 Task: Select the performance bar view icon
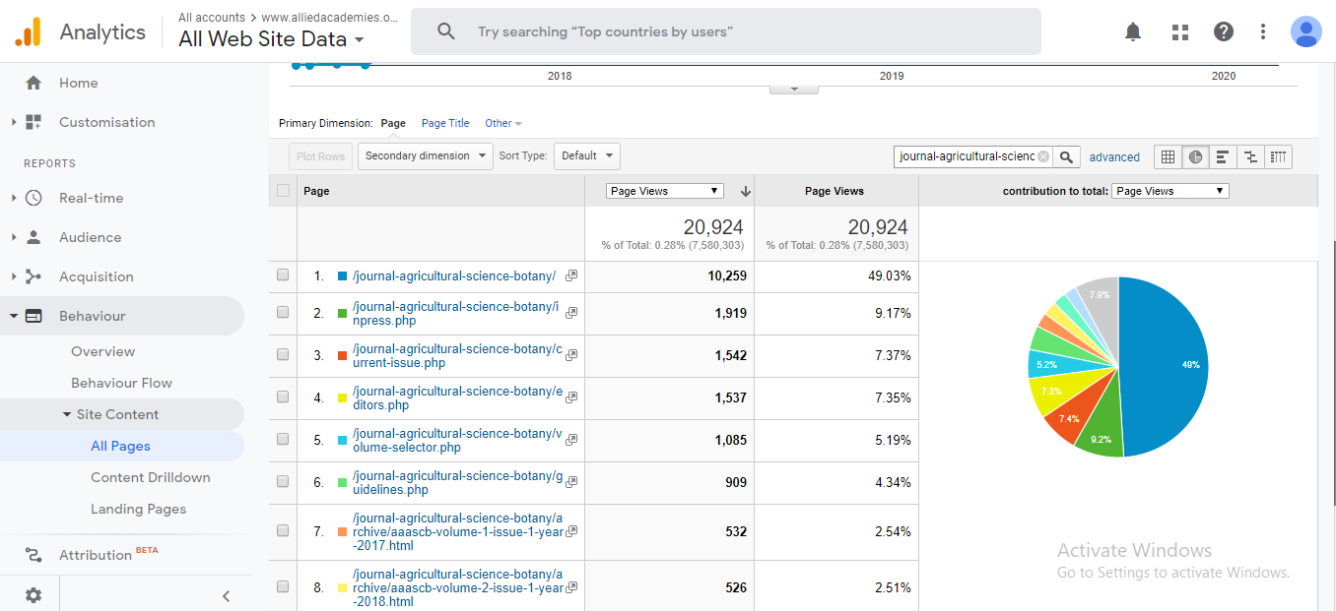(1223, 156)
